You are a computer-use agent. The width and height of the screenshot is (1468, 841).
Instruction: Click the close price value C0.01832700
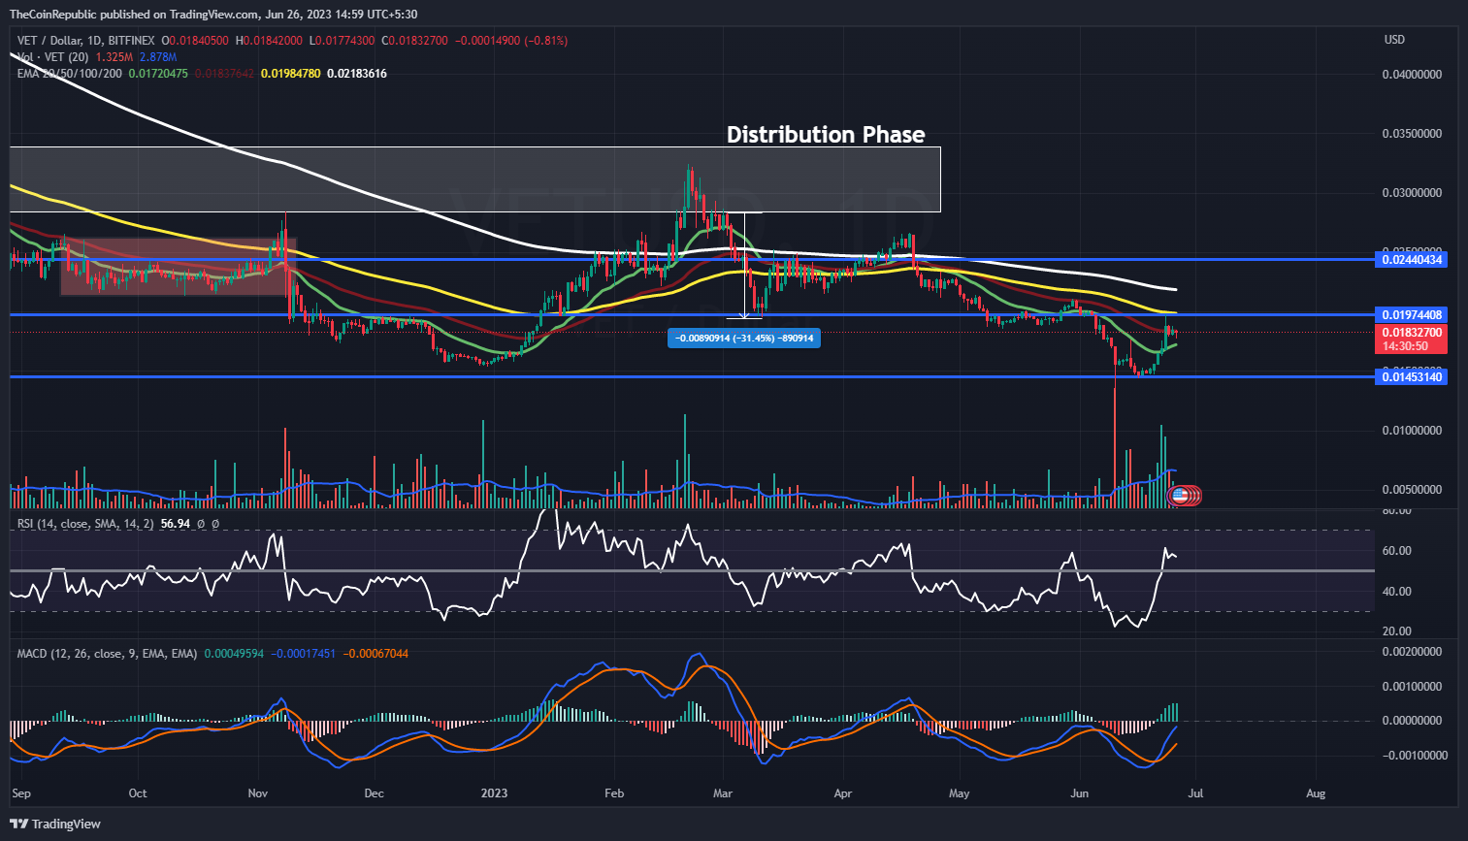point(415,41)
